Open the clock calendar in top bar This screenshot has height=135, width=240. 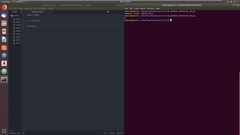tap(125, 1)
